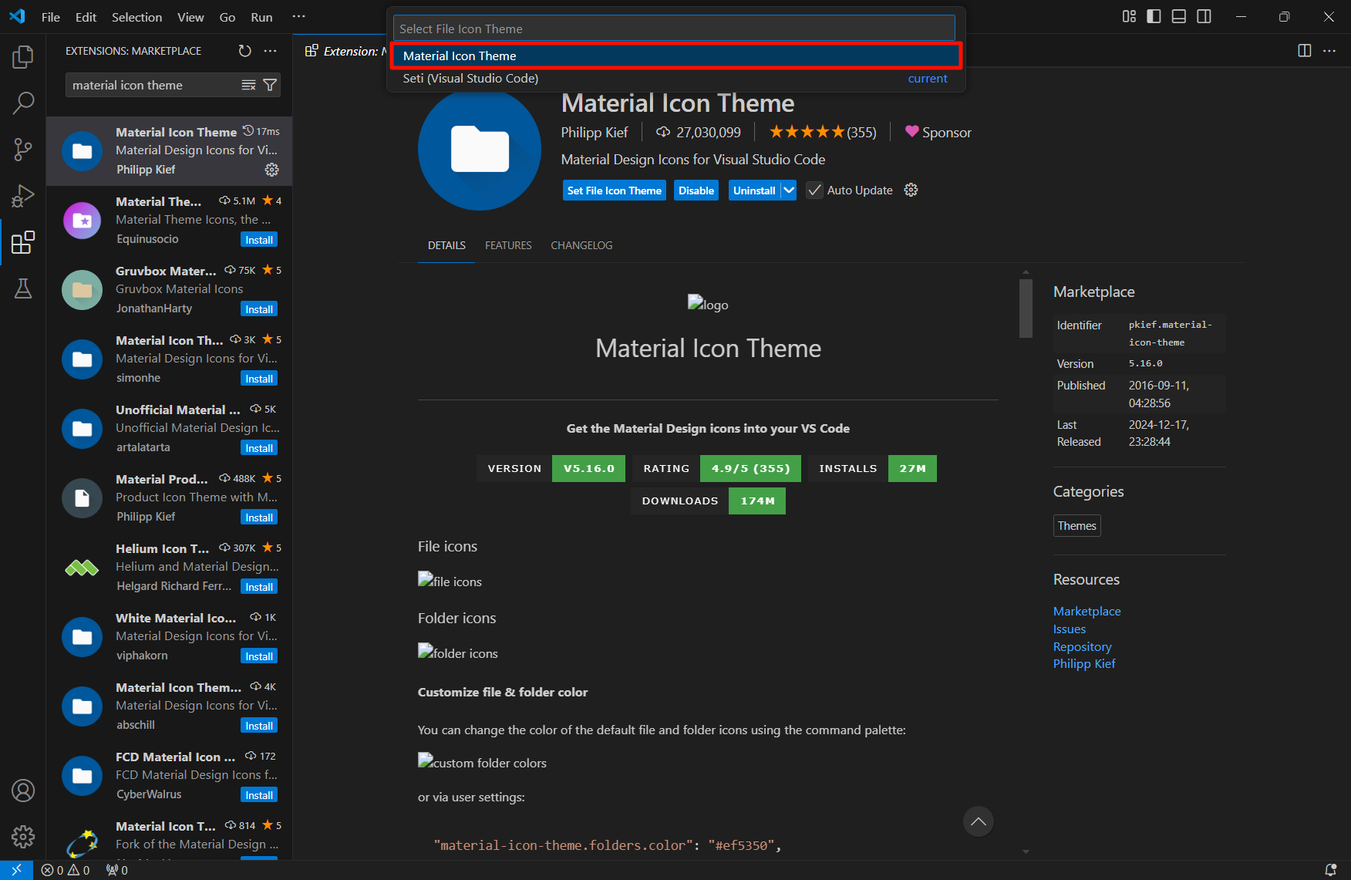Show errors and warnings in status bar
Screen dimensions: 1351x880
[x=66, y=870]
